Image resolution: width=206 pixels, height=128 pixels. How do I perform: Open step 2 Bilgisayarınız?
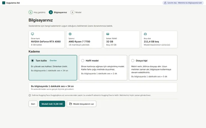tap(58, 12)
